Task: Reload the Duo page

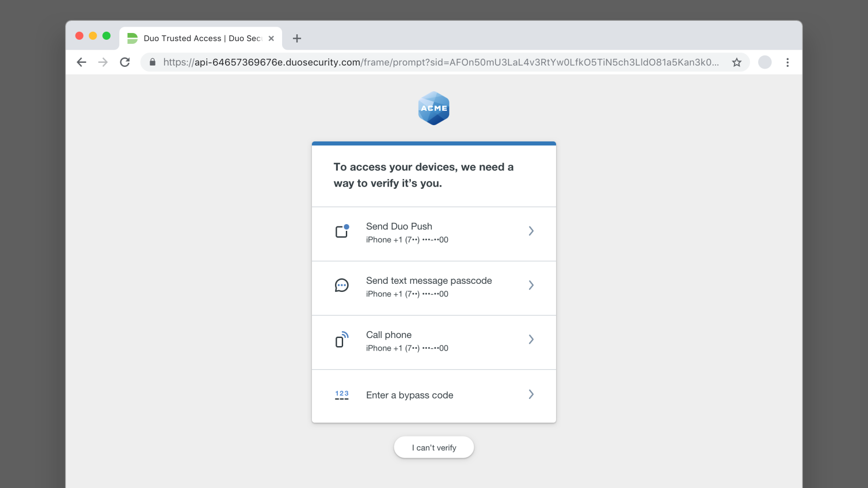Action: (x=125, y=62)
